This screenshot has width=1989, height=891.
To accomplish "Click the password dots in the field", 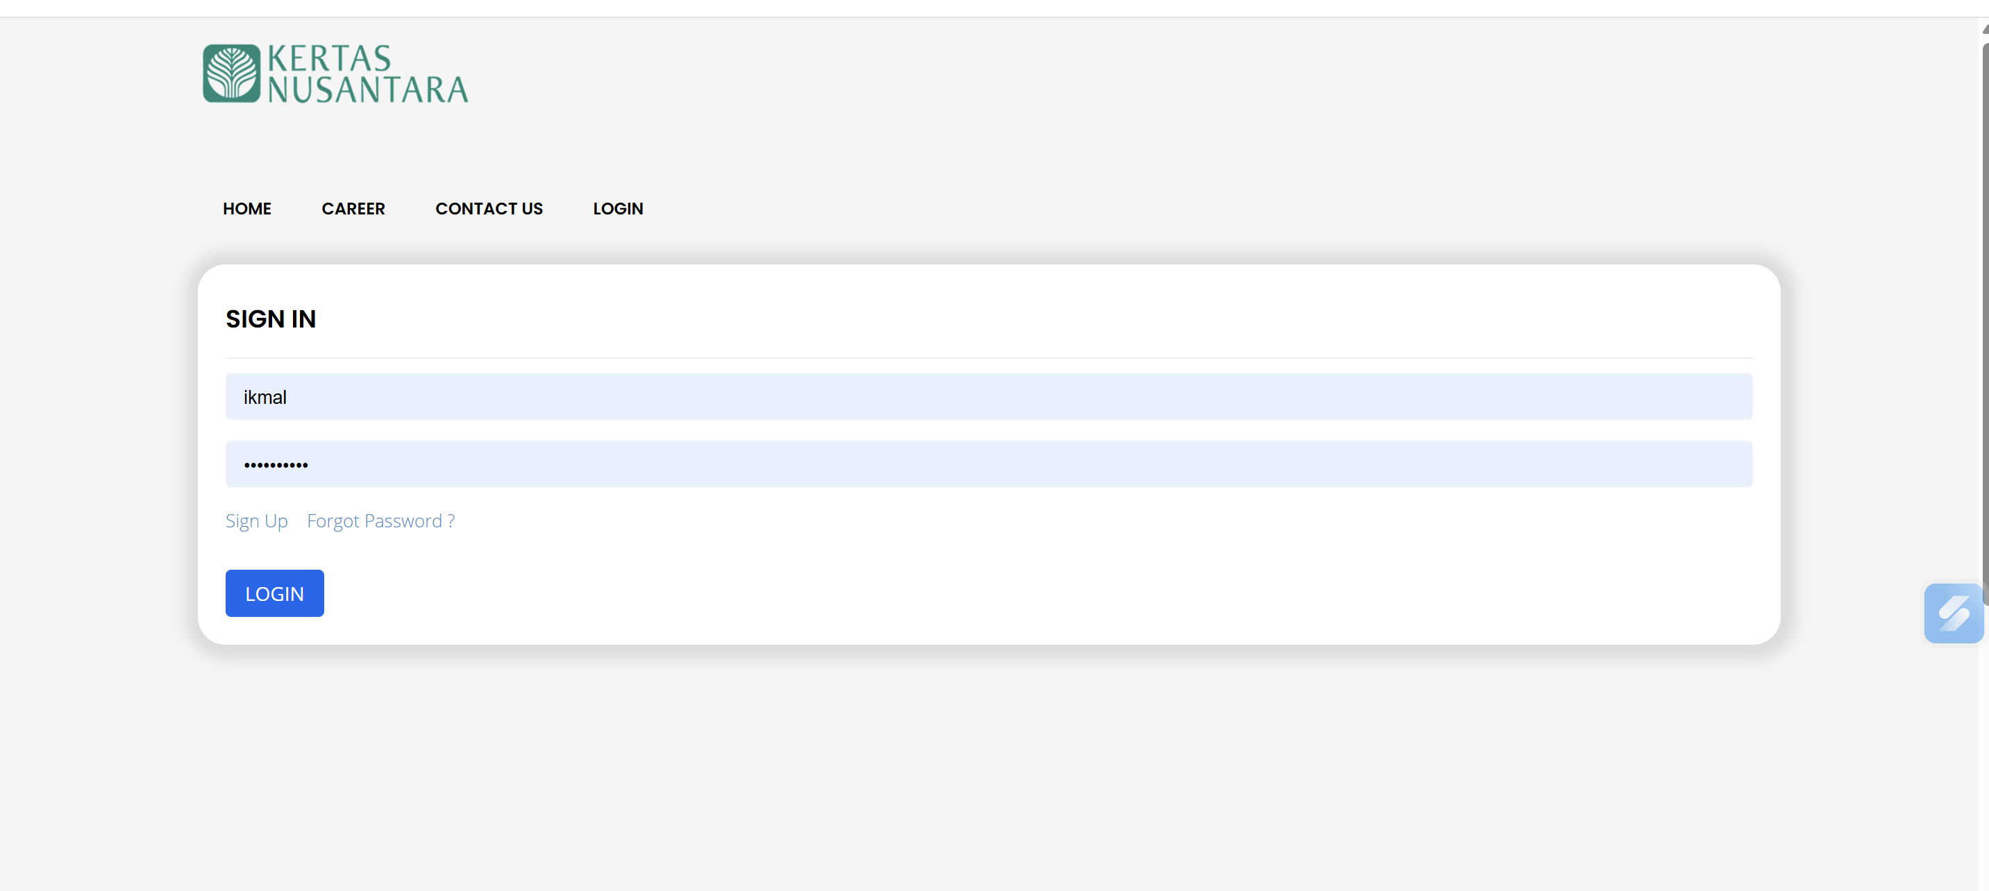I will pyautogui.click(x=276, y=465).
